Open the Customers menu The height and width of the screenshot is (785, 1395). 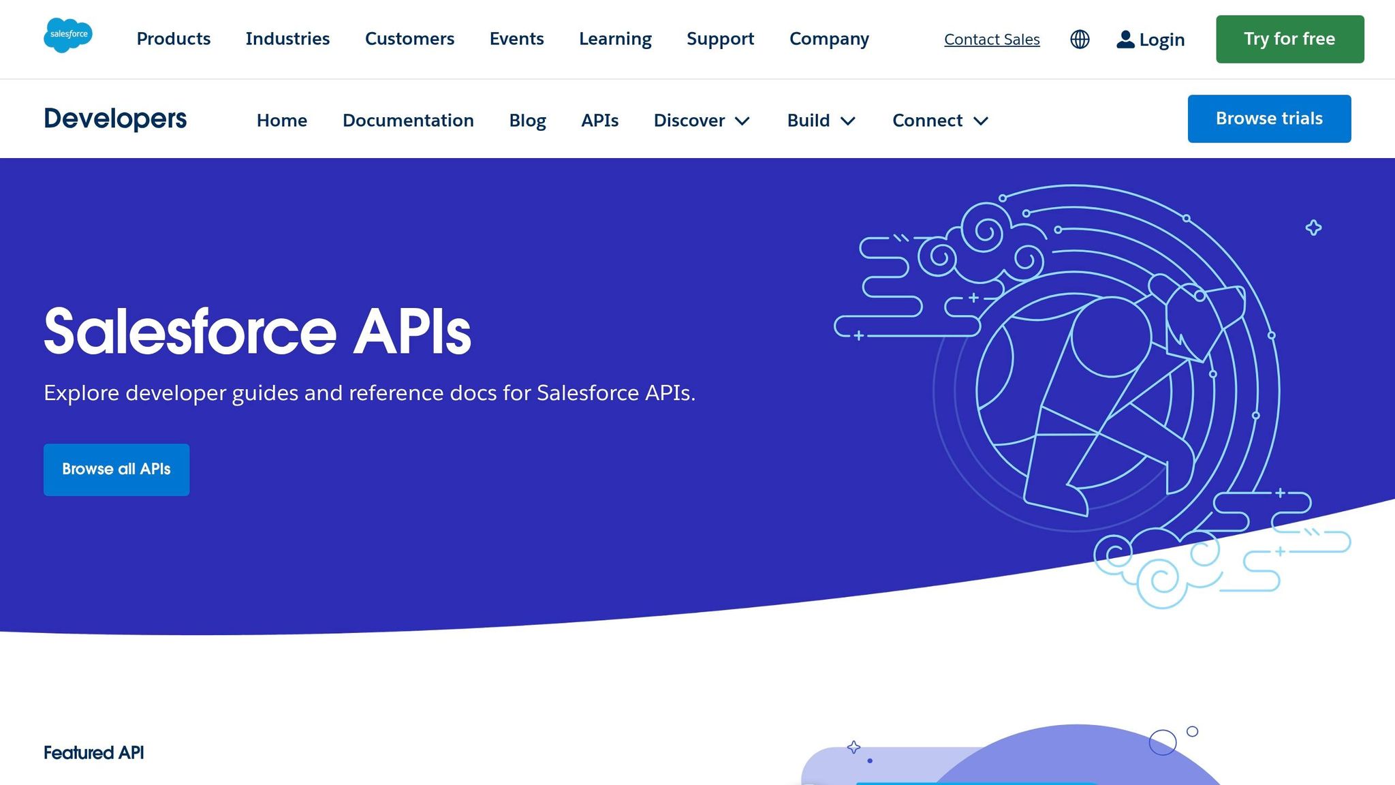point(409,39)
